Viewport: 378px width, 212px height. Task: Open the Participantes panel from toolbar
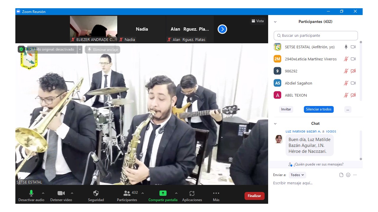[x=127, y=193]
